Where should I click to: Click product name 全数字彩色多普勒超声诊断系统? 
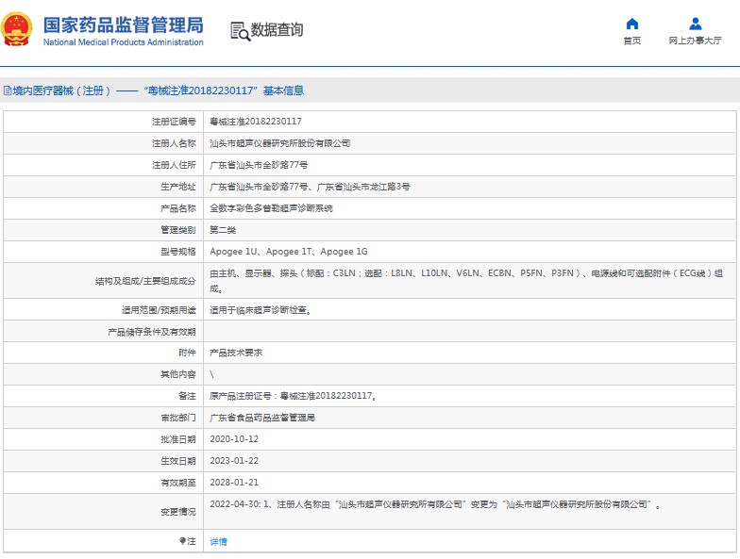[272, 208]
